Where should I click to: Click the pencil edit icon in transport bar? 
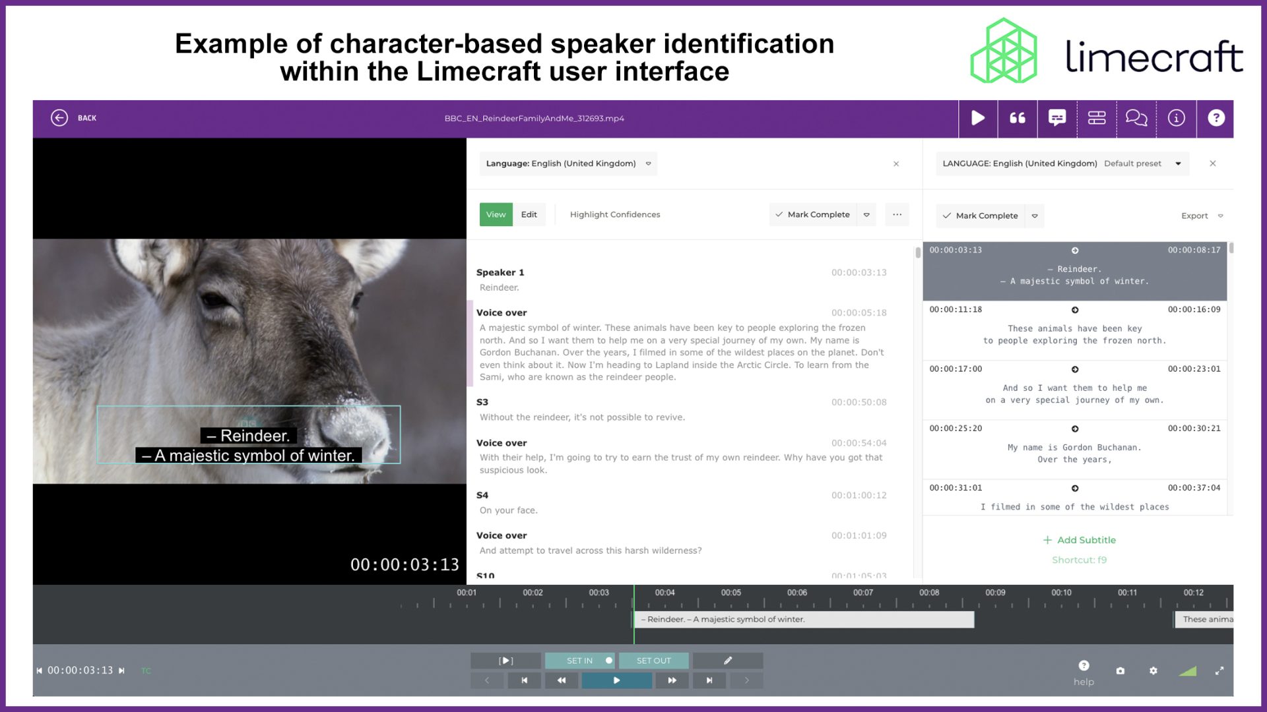(728, 661)
